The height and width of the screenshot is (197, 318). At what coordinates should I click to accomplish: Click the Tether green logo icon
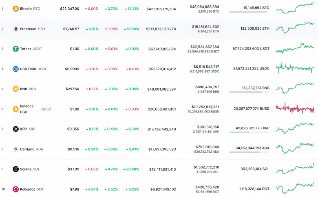[16, 49]
